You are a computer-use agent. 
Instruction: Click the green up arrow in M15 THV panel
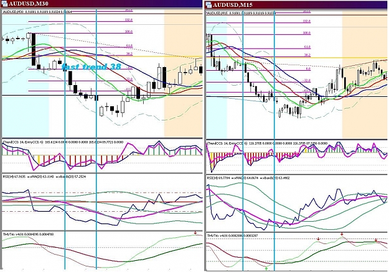click(266, 268)
